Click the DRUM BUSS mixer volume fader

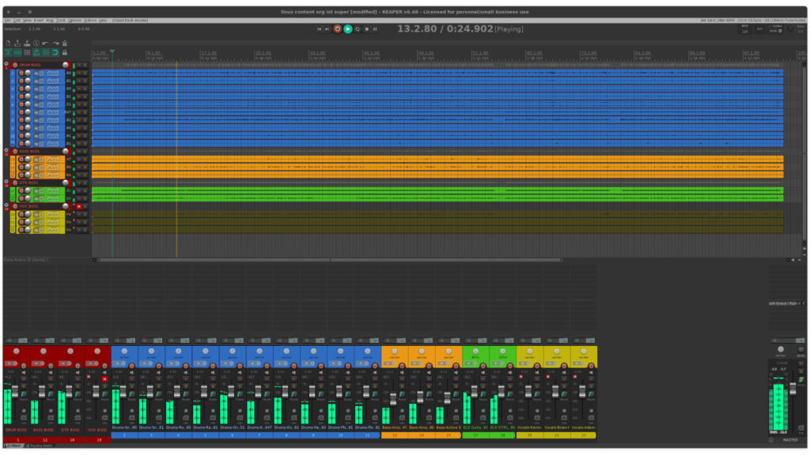tap(15, 392)
